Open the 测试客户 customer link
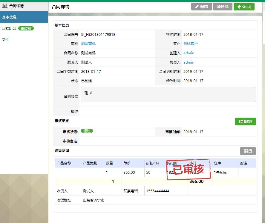The height and width of the screenshot is (223, 265). tap(190, 44)
